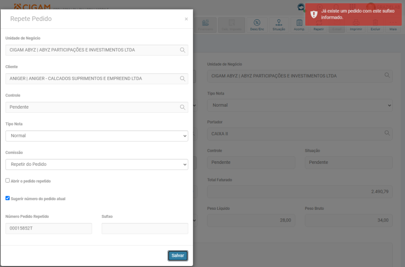Close the Repete Pedido dialog
405x267 pixels.
click(186, 19)
